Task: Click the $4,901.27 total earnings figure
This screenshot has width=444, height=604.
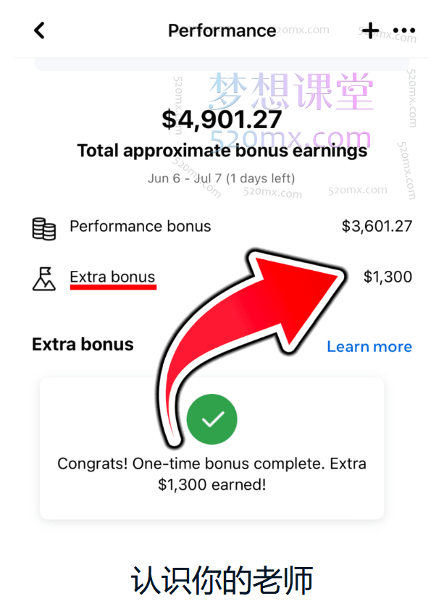Action: (222, 119)
